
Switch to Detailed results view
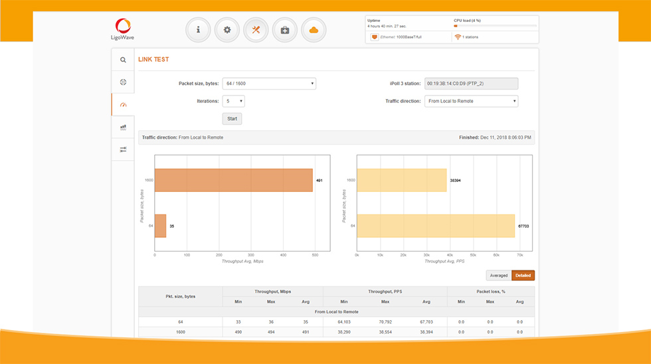523,276
